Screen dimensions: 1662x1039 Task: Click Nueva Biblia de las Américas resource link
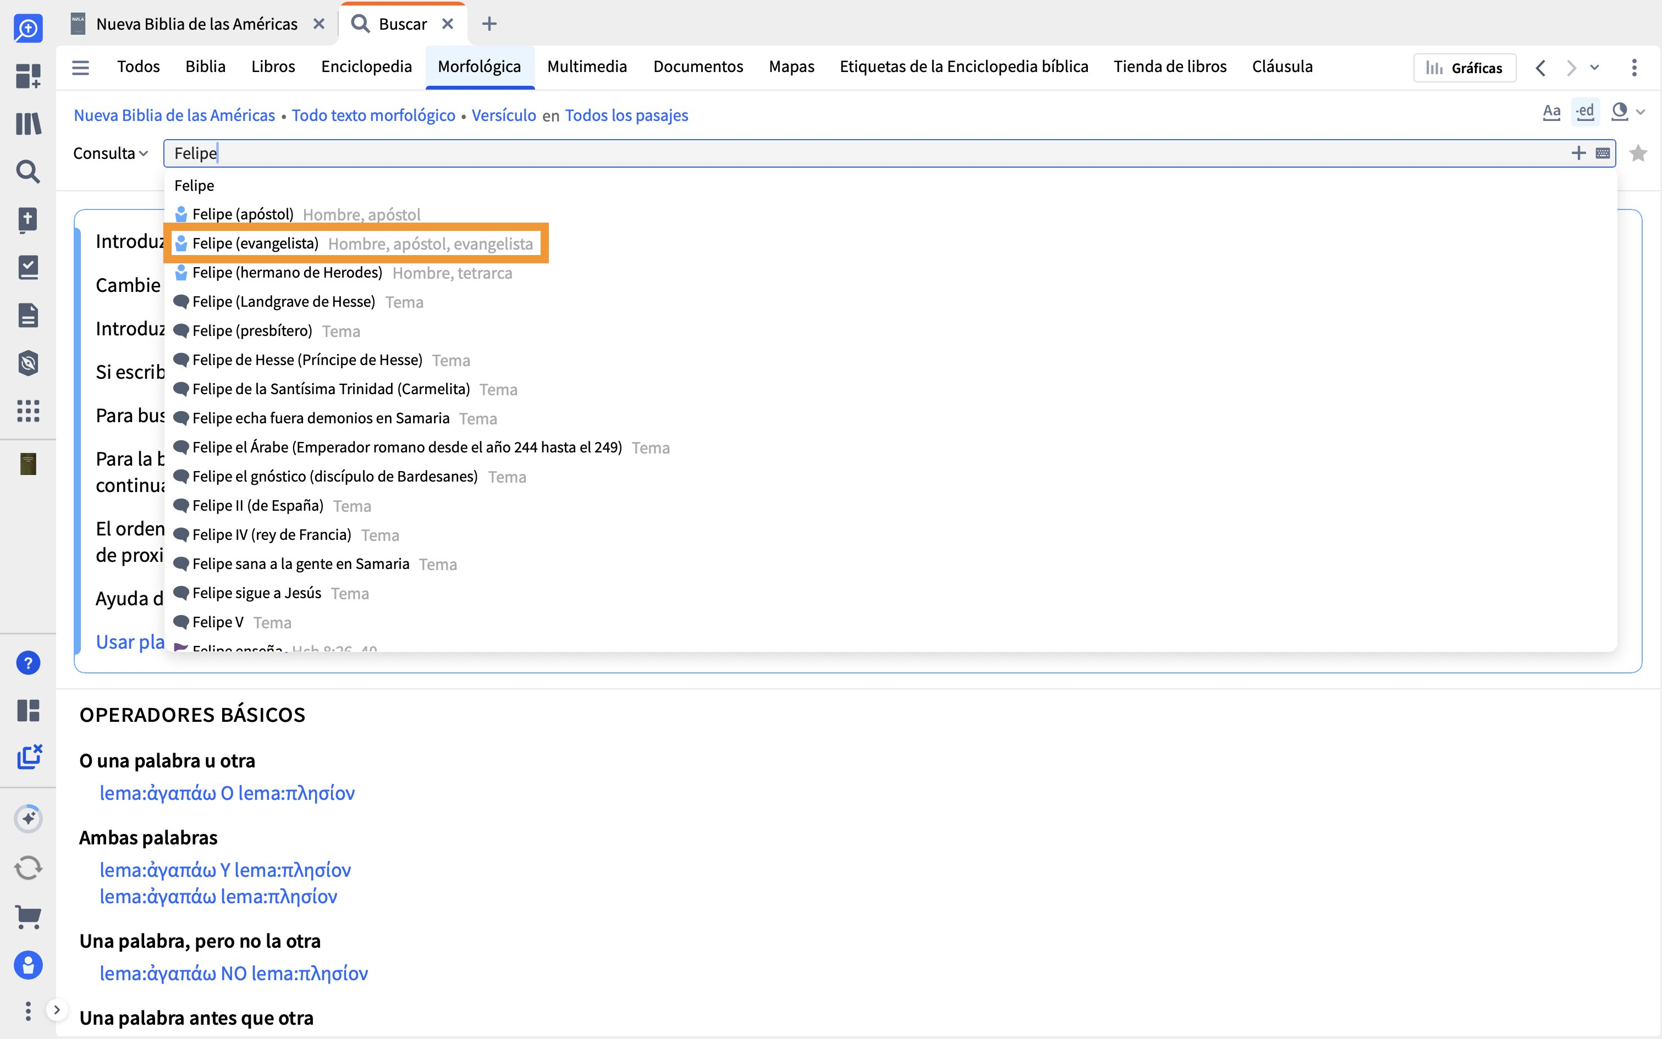click(174, 115)
